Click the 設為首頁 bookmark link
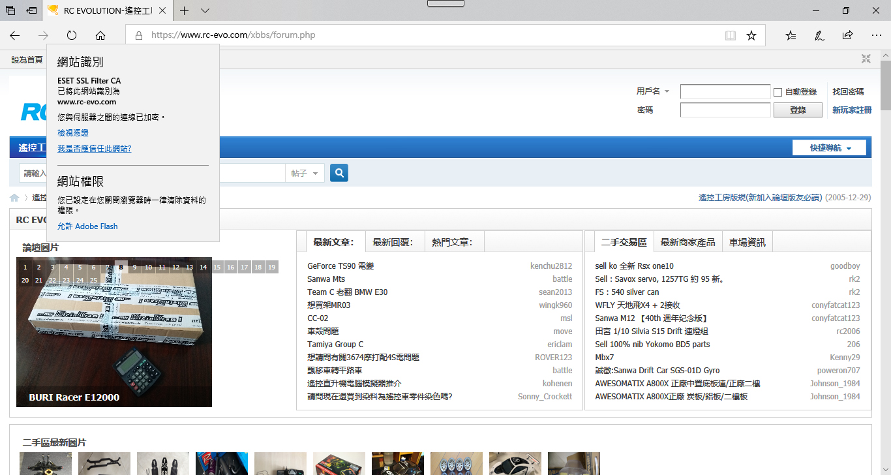Image resolution: width=891 pixels, height=475 pixels. click(27, 59)
